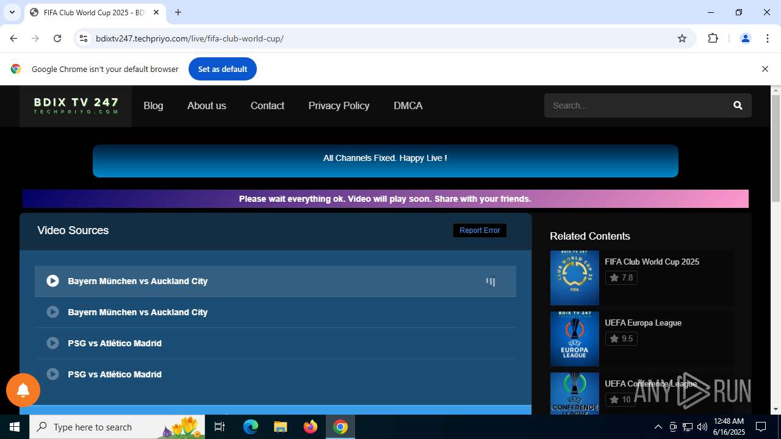Open the About us page
The height and width of the screenshot is (439, 781).
[207, 105]
